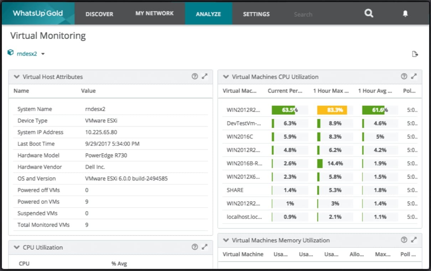Click the Powered on VMs label
This screenshot has width=431, height=271.
click(38, 201)
